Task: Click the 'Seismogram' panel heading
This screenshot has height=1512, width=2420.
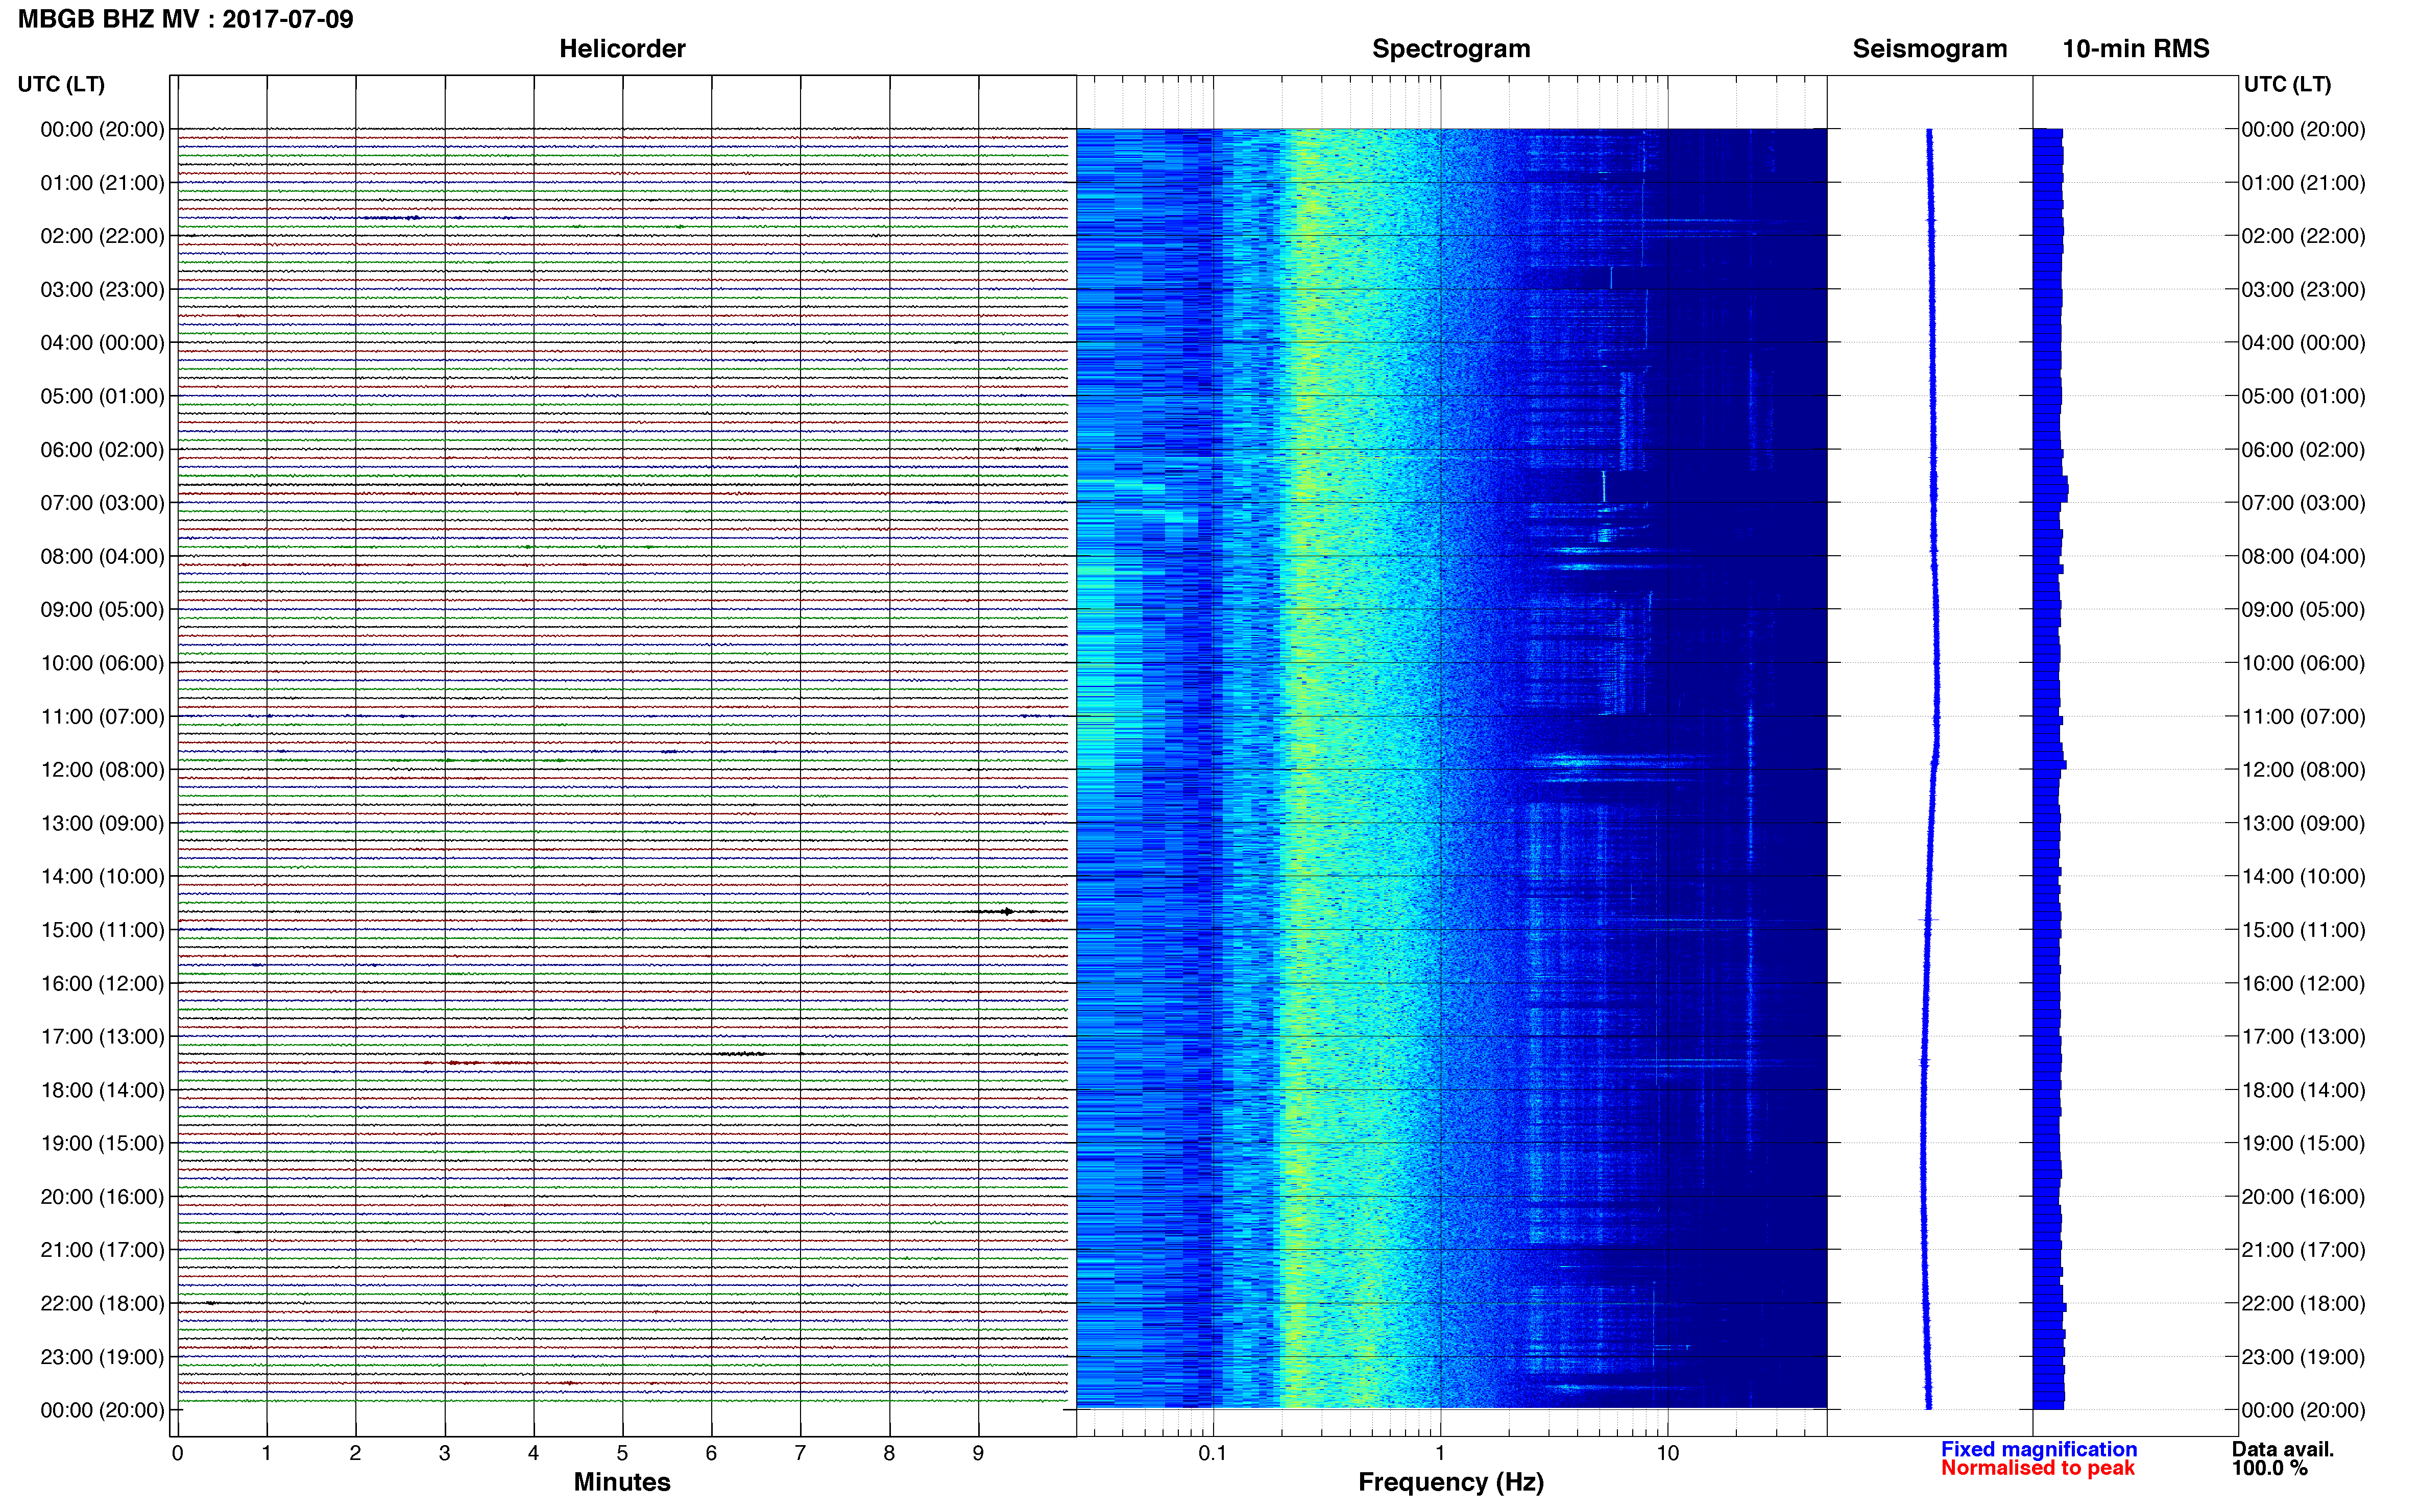Action: (x=1929, y=49)
